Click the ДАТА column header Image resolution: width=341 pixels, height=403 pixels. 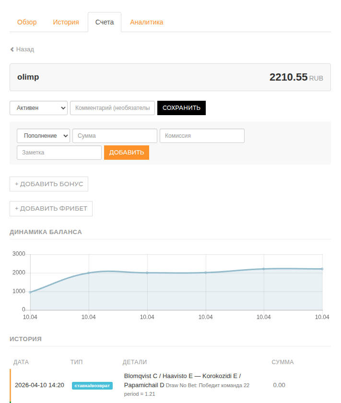point(21,362)
